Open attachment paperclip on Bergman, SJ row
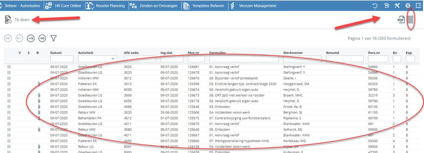Image resolution: width=424 pixels, height=153 pixels. coord(39,112)
